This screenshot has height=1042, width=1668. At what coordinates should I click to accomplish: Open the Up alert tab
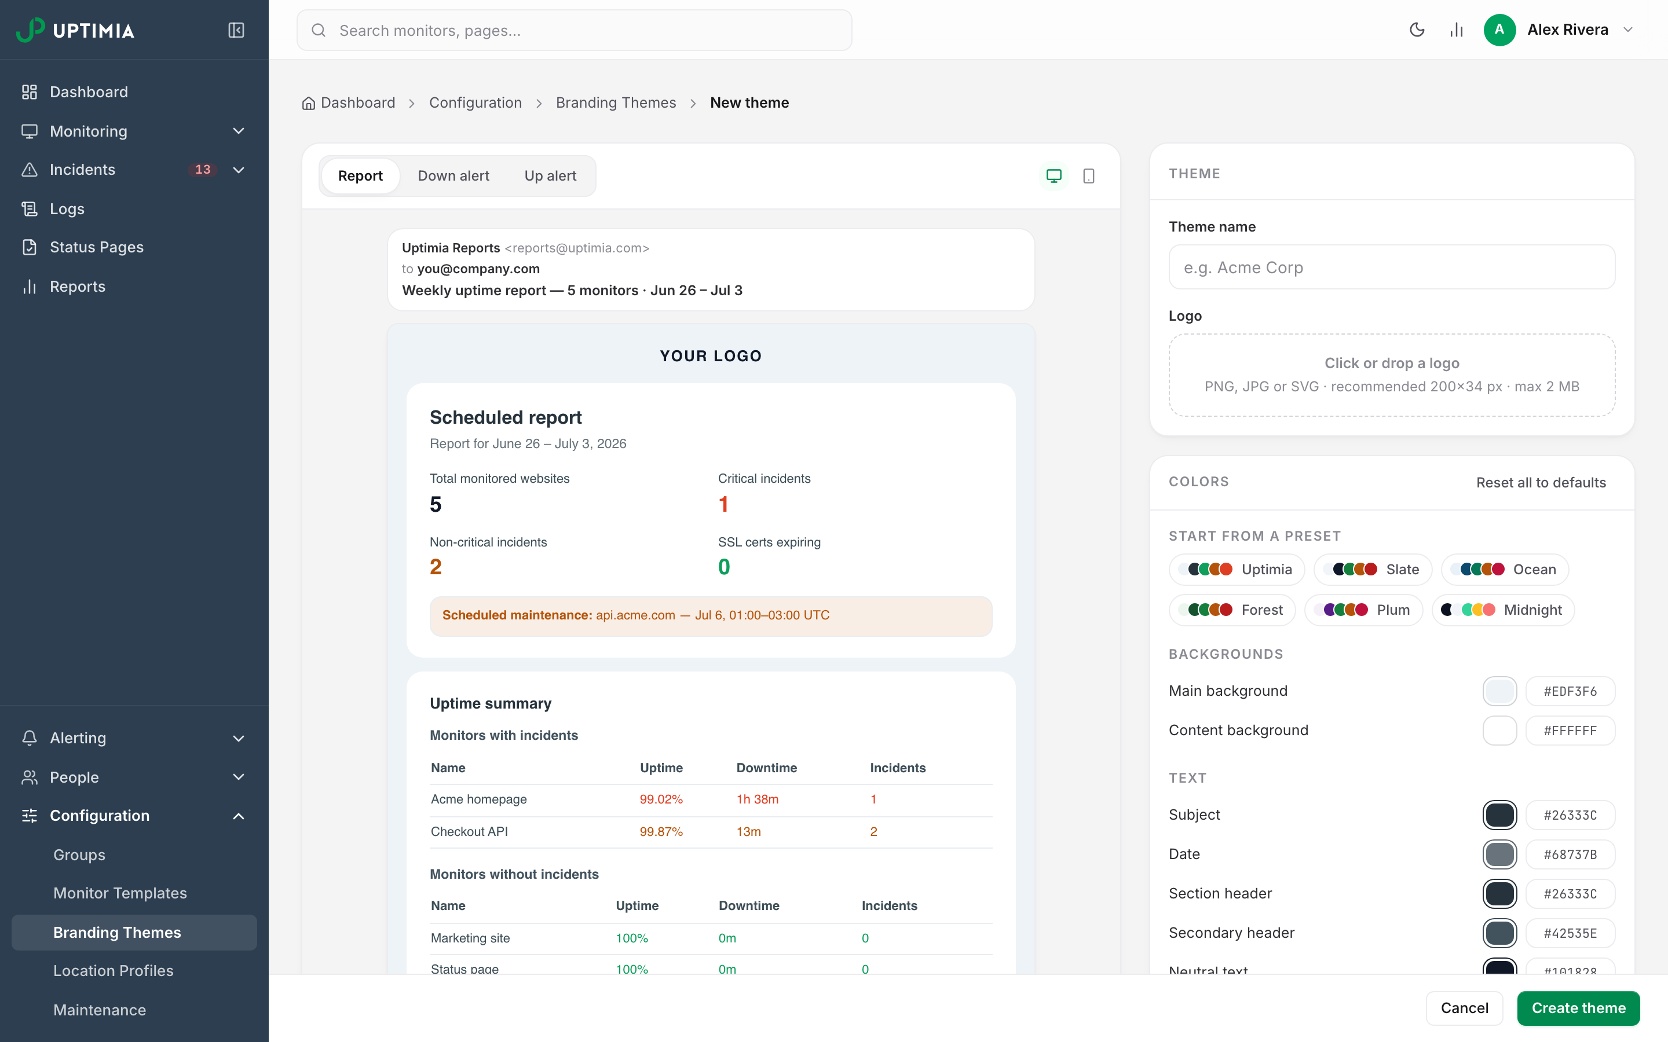click(x=550, y=176)
